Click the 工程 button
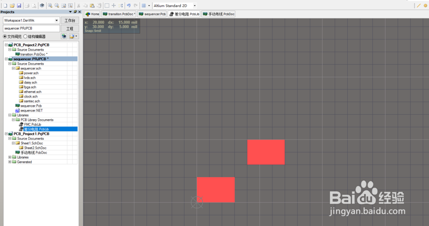This screenshot has width=429, height=226. [x=70, y=28]
